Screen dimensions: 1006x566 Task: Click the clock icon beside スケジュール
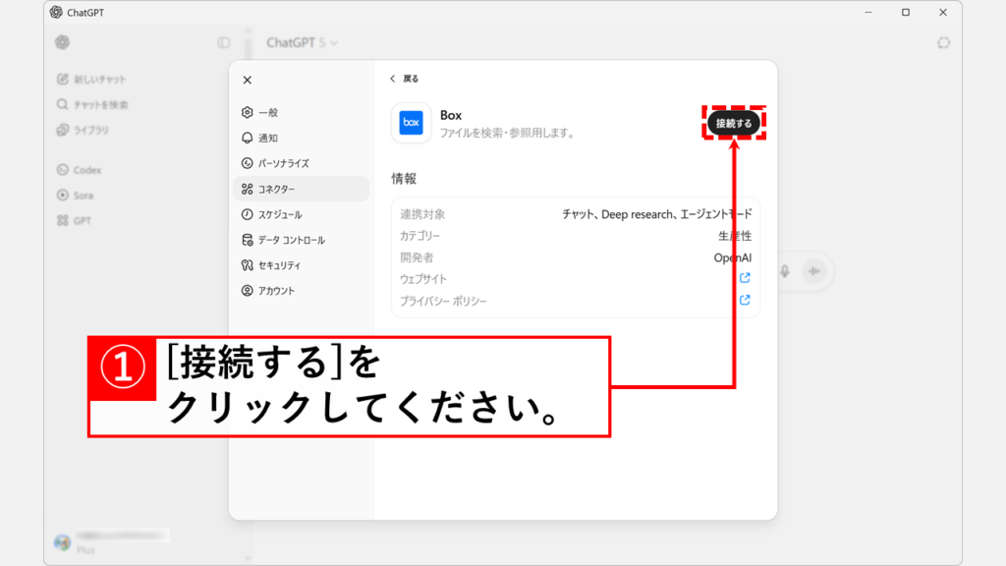247,214
